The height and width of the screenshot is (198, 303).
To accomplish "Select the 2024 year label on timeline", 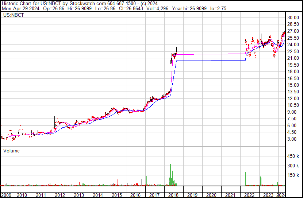I will 281,195.
